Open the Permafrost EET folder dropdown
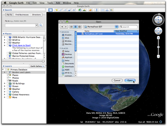Image resolution: width=167 pixels, height=126 pixels. 101,27
